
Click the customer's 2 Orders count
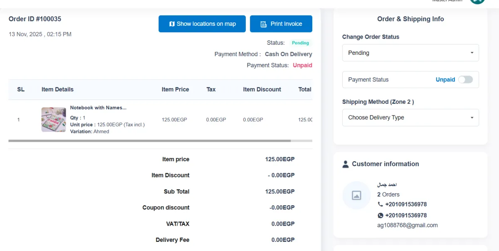388,194
